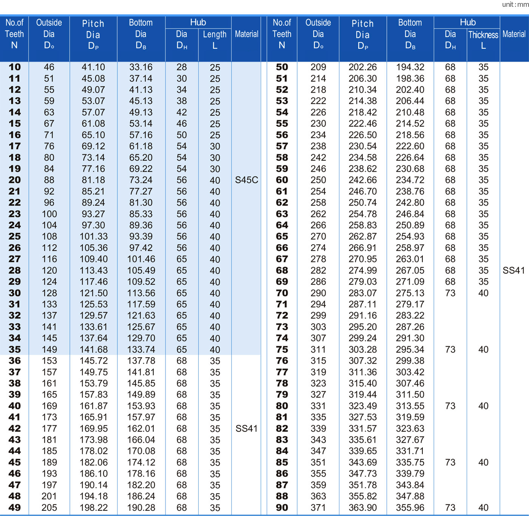
Task: Click bottom diameter 97.42
Action: (141, 248)
